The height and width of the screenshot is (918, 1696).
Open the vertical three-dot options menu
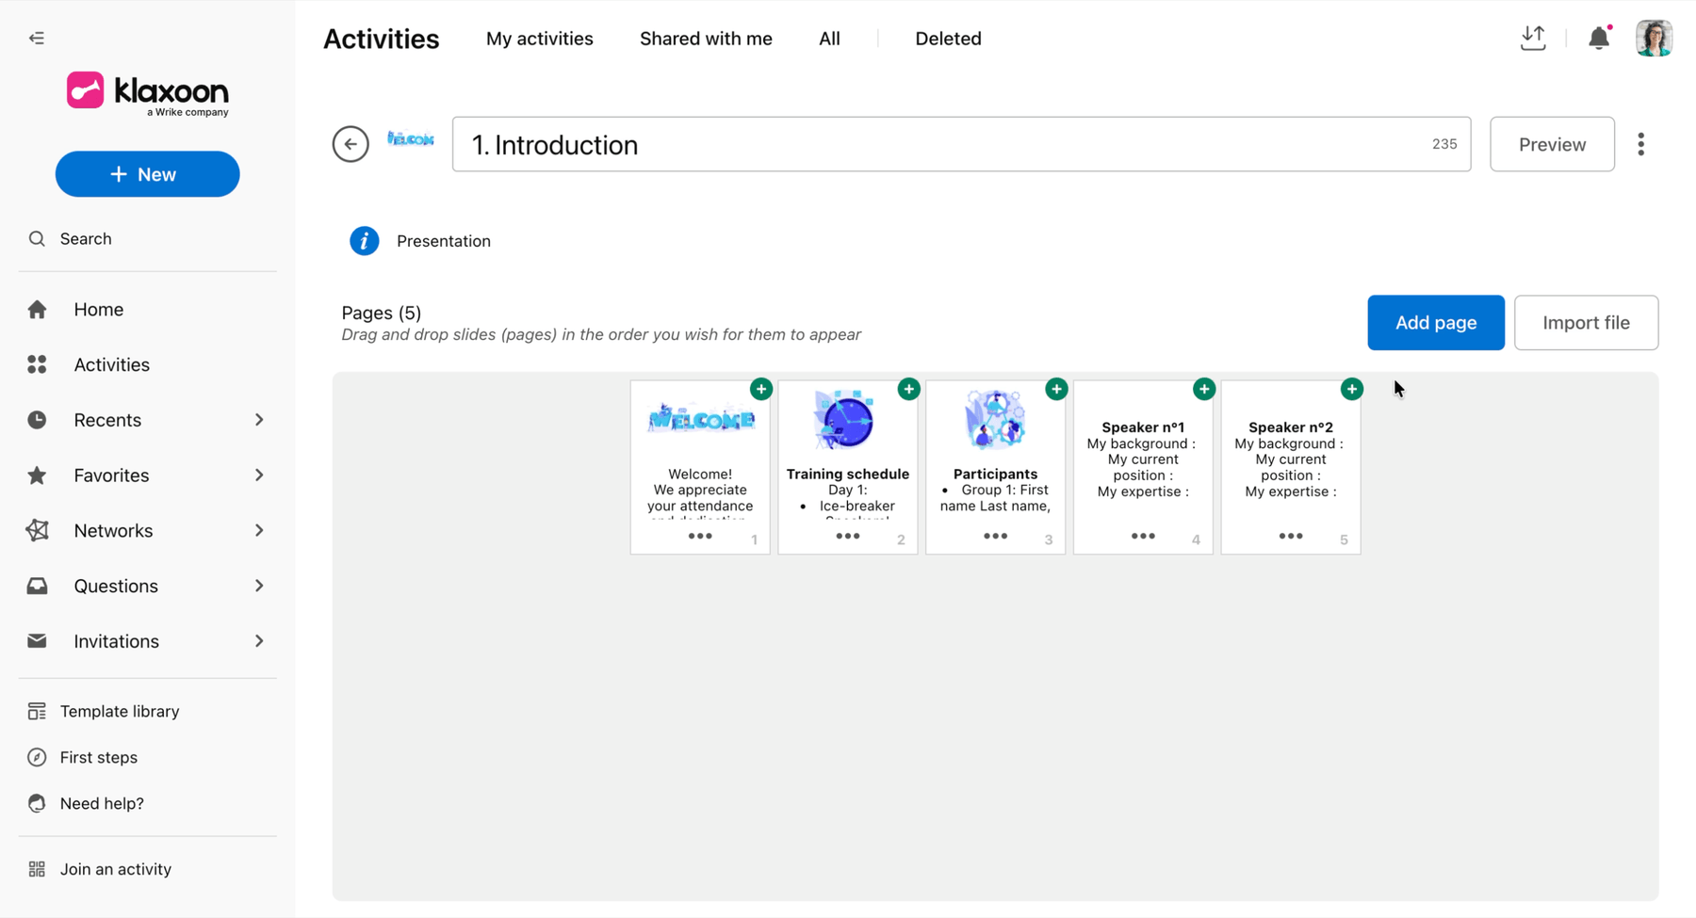point(1641,144)
